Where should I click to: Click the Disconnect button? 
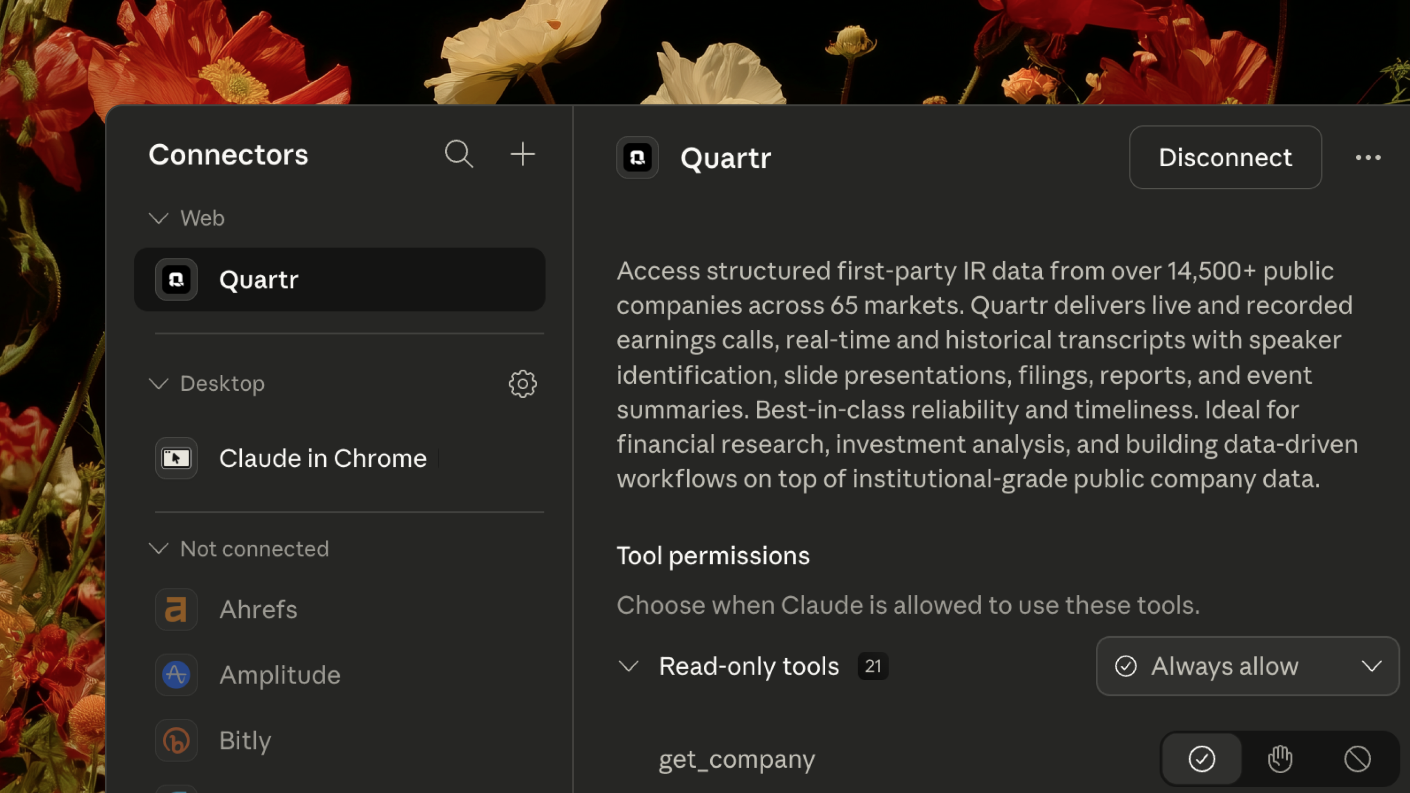(x=1225, y=158)
